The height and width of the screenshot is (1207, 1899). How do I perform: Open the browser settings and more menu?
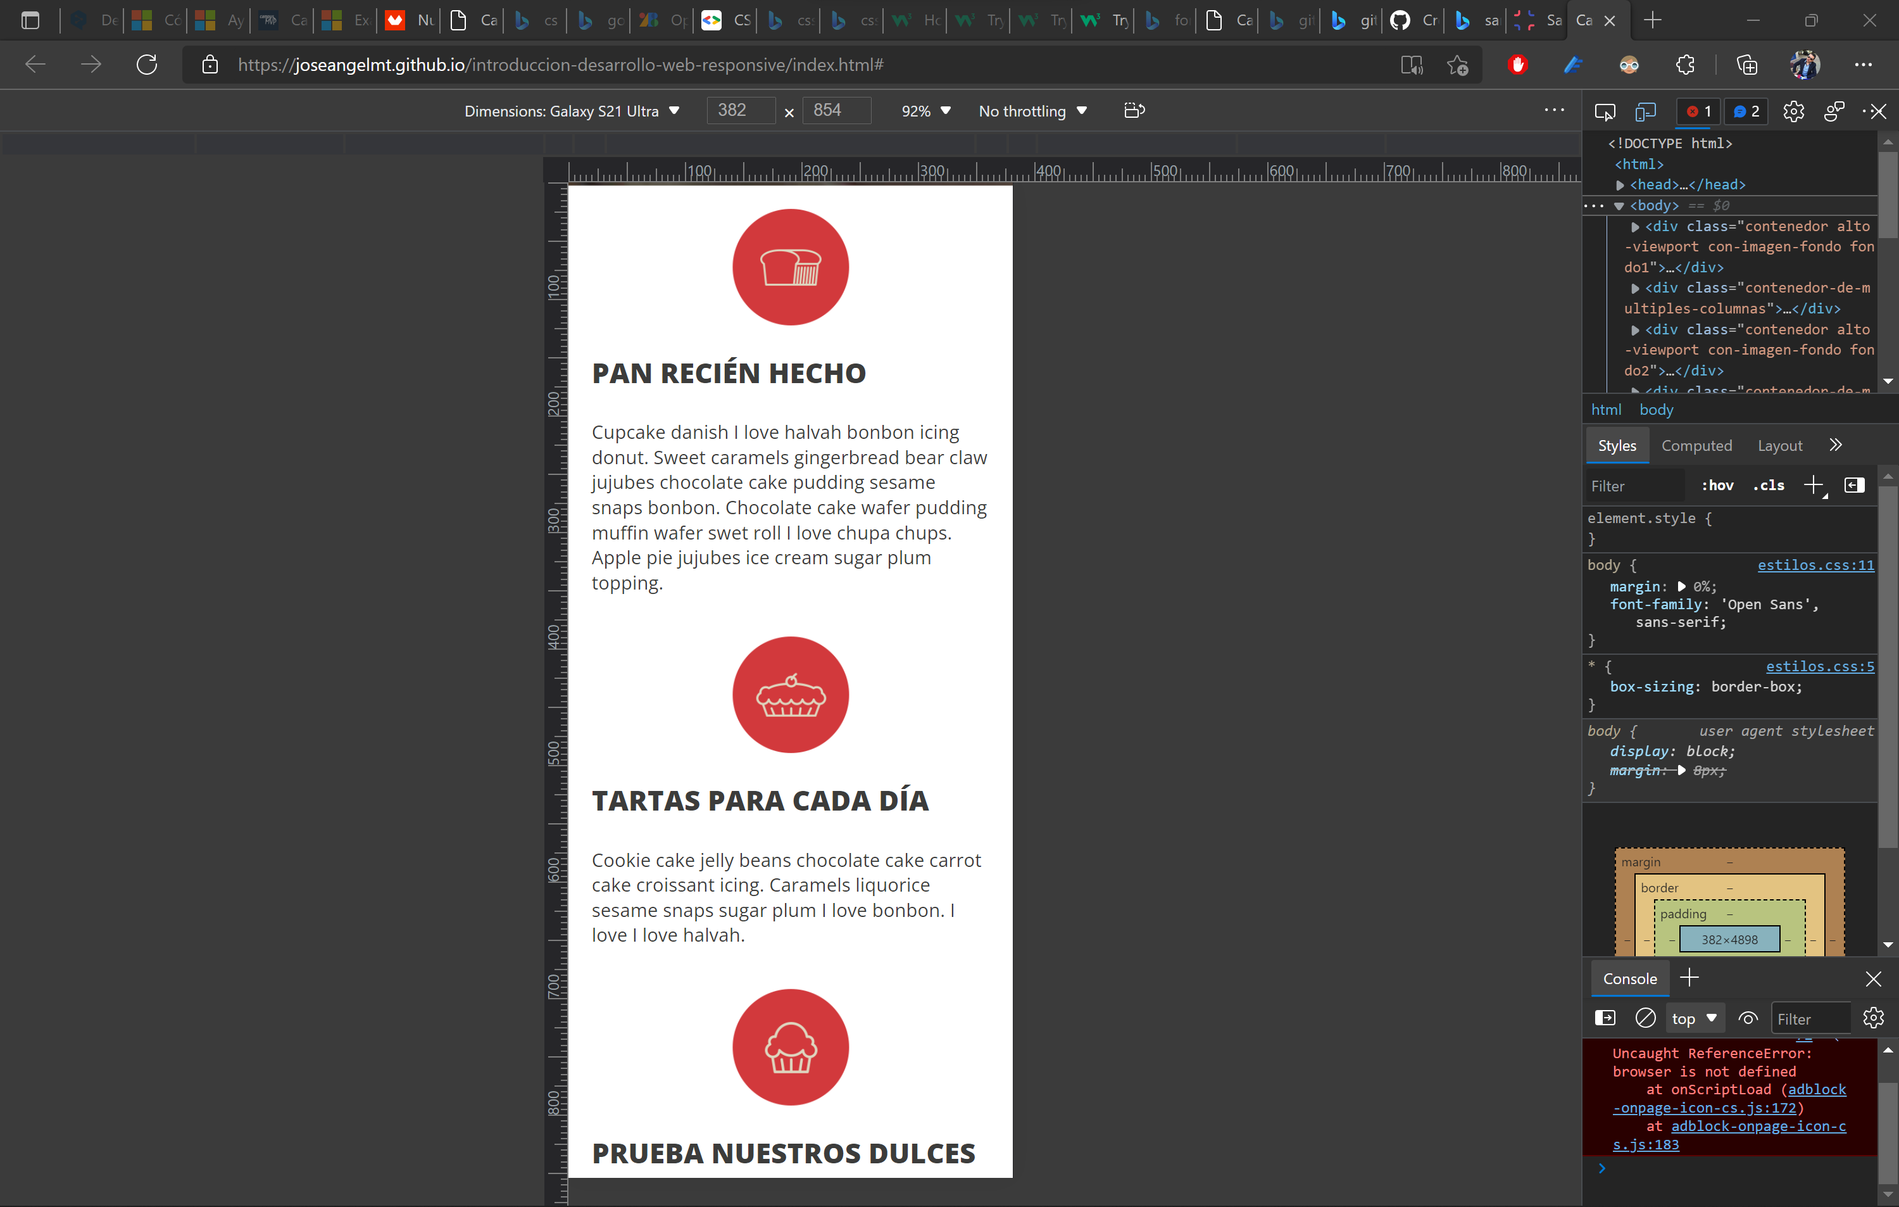pos(1864,65)
